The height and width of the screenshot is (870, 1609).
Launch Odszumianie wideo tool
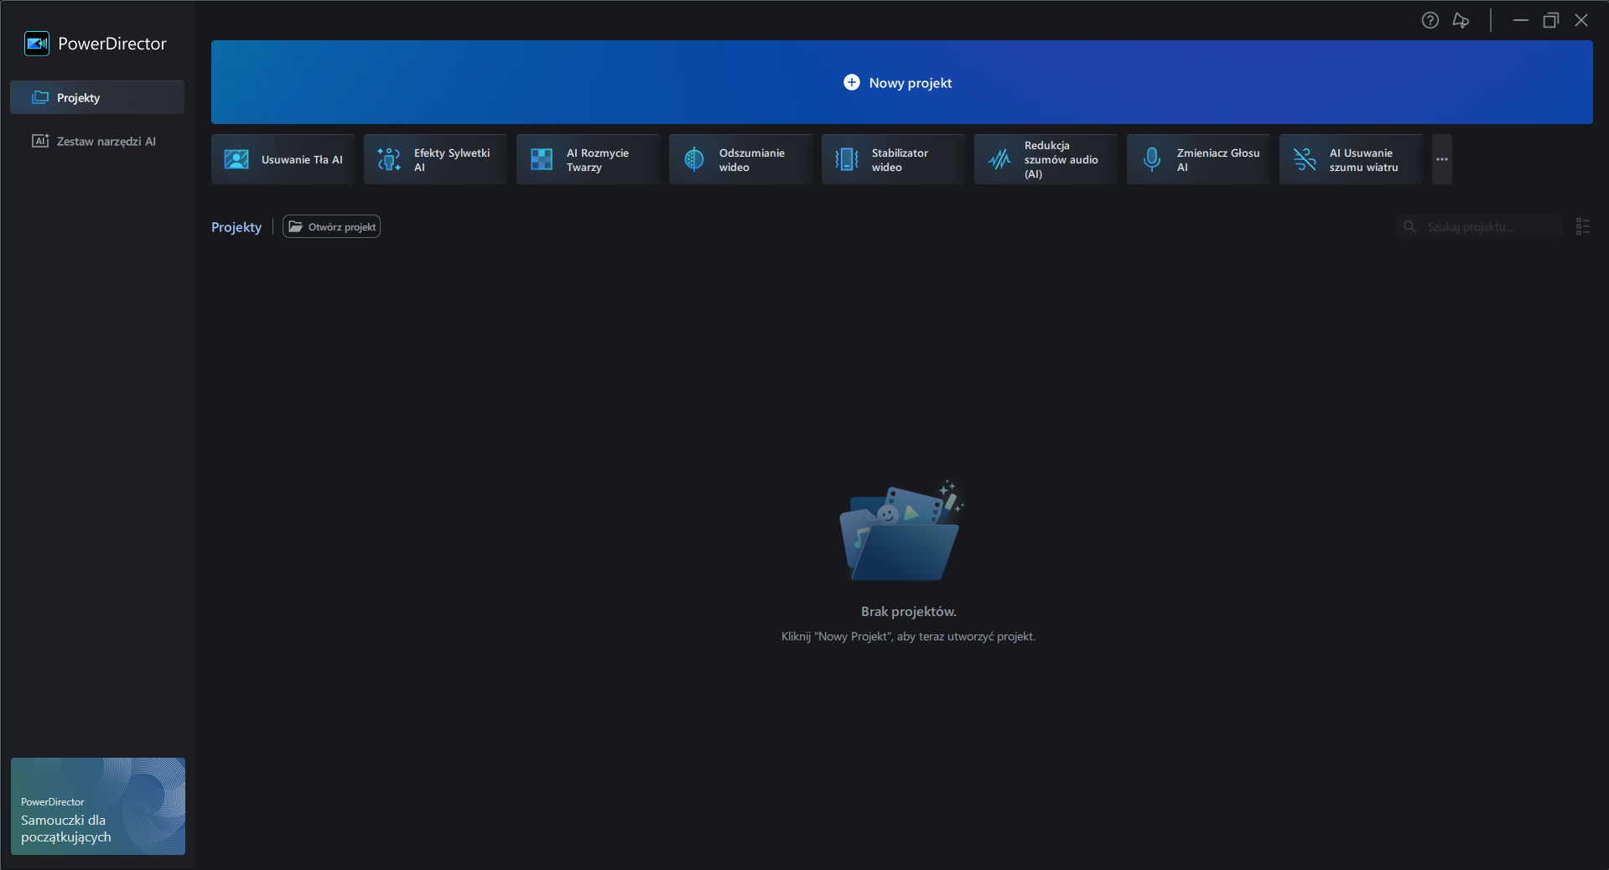click(741, 159)
